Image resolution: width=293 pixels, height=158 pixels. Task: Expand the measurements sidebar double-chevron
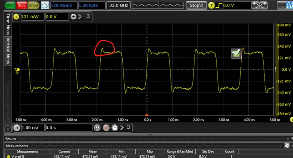point(8,129)
